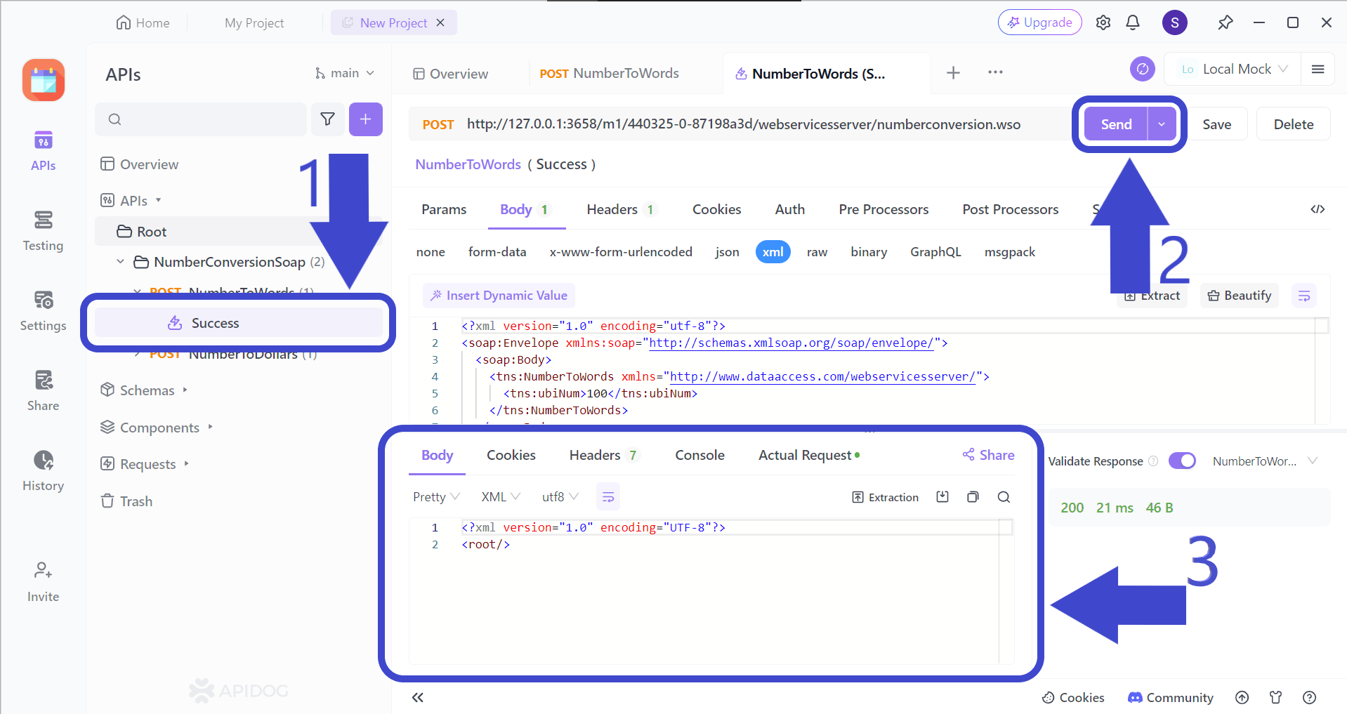The width and height of the screenshot is (1347, 714).
Task: Copy the response body using the copy icon
Action: (973, 496)
